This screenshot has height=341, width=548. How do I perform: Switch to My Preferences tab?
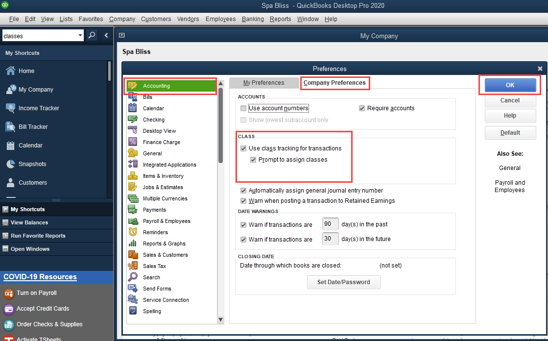264,83
